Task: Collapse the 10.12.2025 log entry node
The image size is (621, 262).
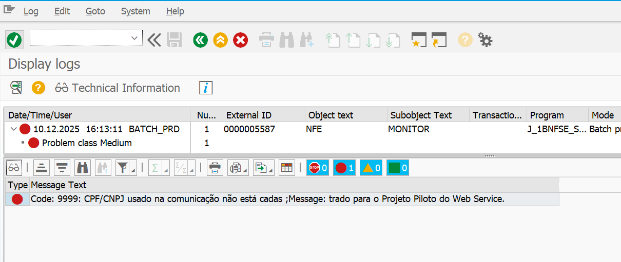Action: (x=13, y=129)
